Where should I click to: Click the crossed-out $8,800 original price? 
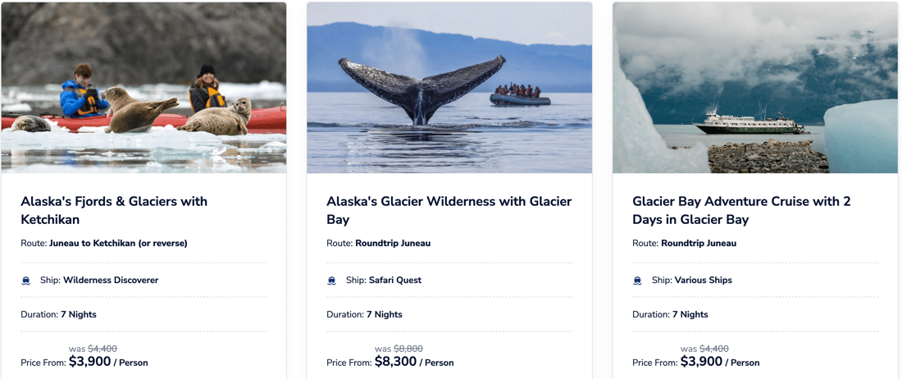408,349
